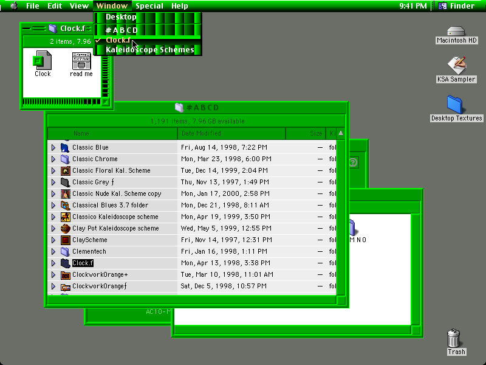The width and height of the screenshot is (486, 365).
Task: Click the ClockworkOrange+ folder icon
Action: coord(65,275)
